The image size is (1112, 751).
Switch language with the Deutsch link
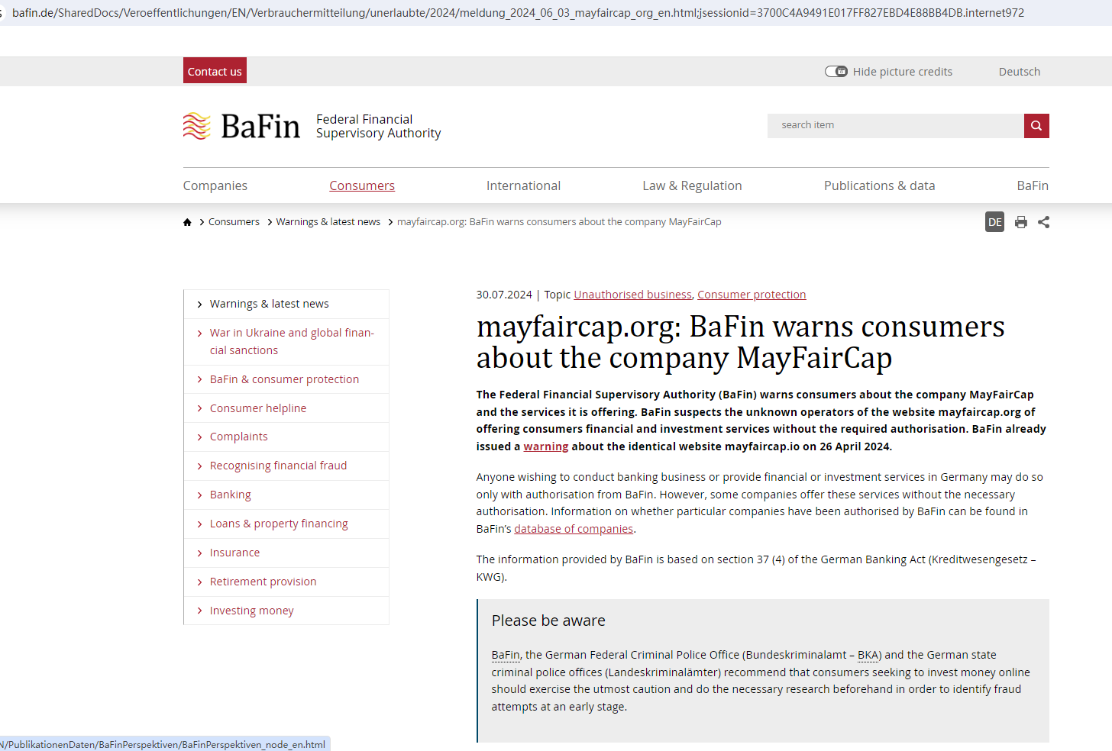tap(1020, 72)
